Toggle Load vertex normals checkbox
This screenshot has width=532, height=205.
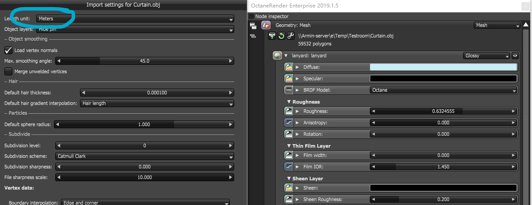tap(8, 50)
